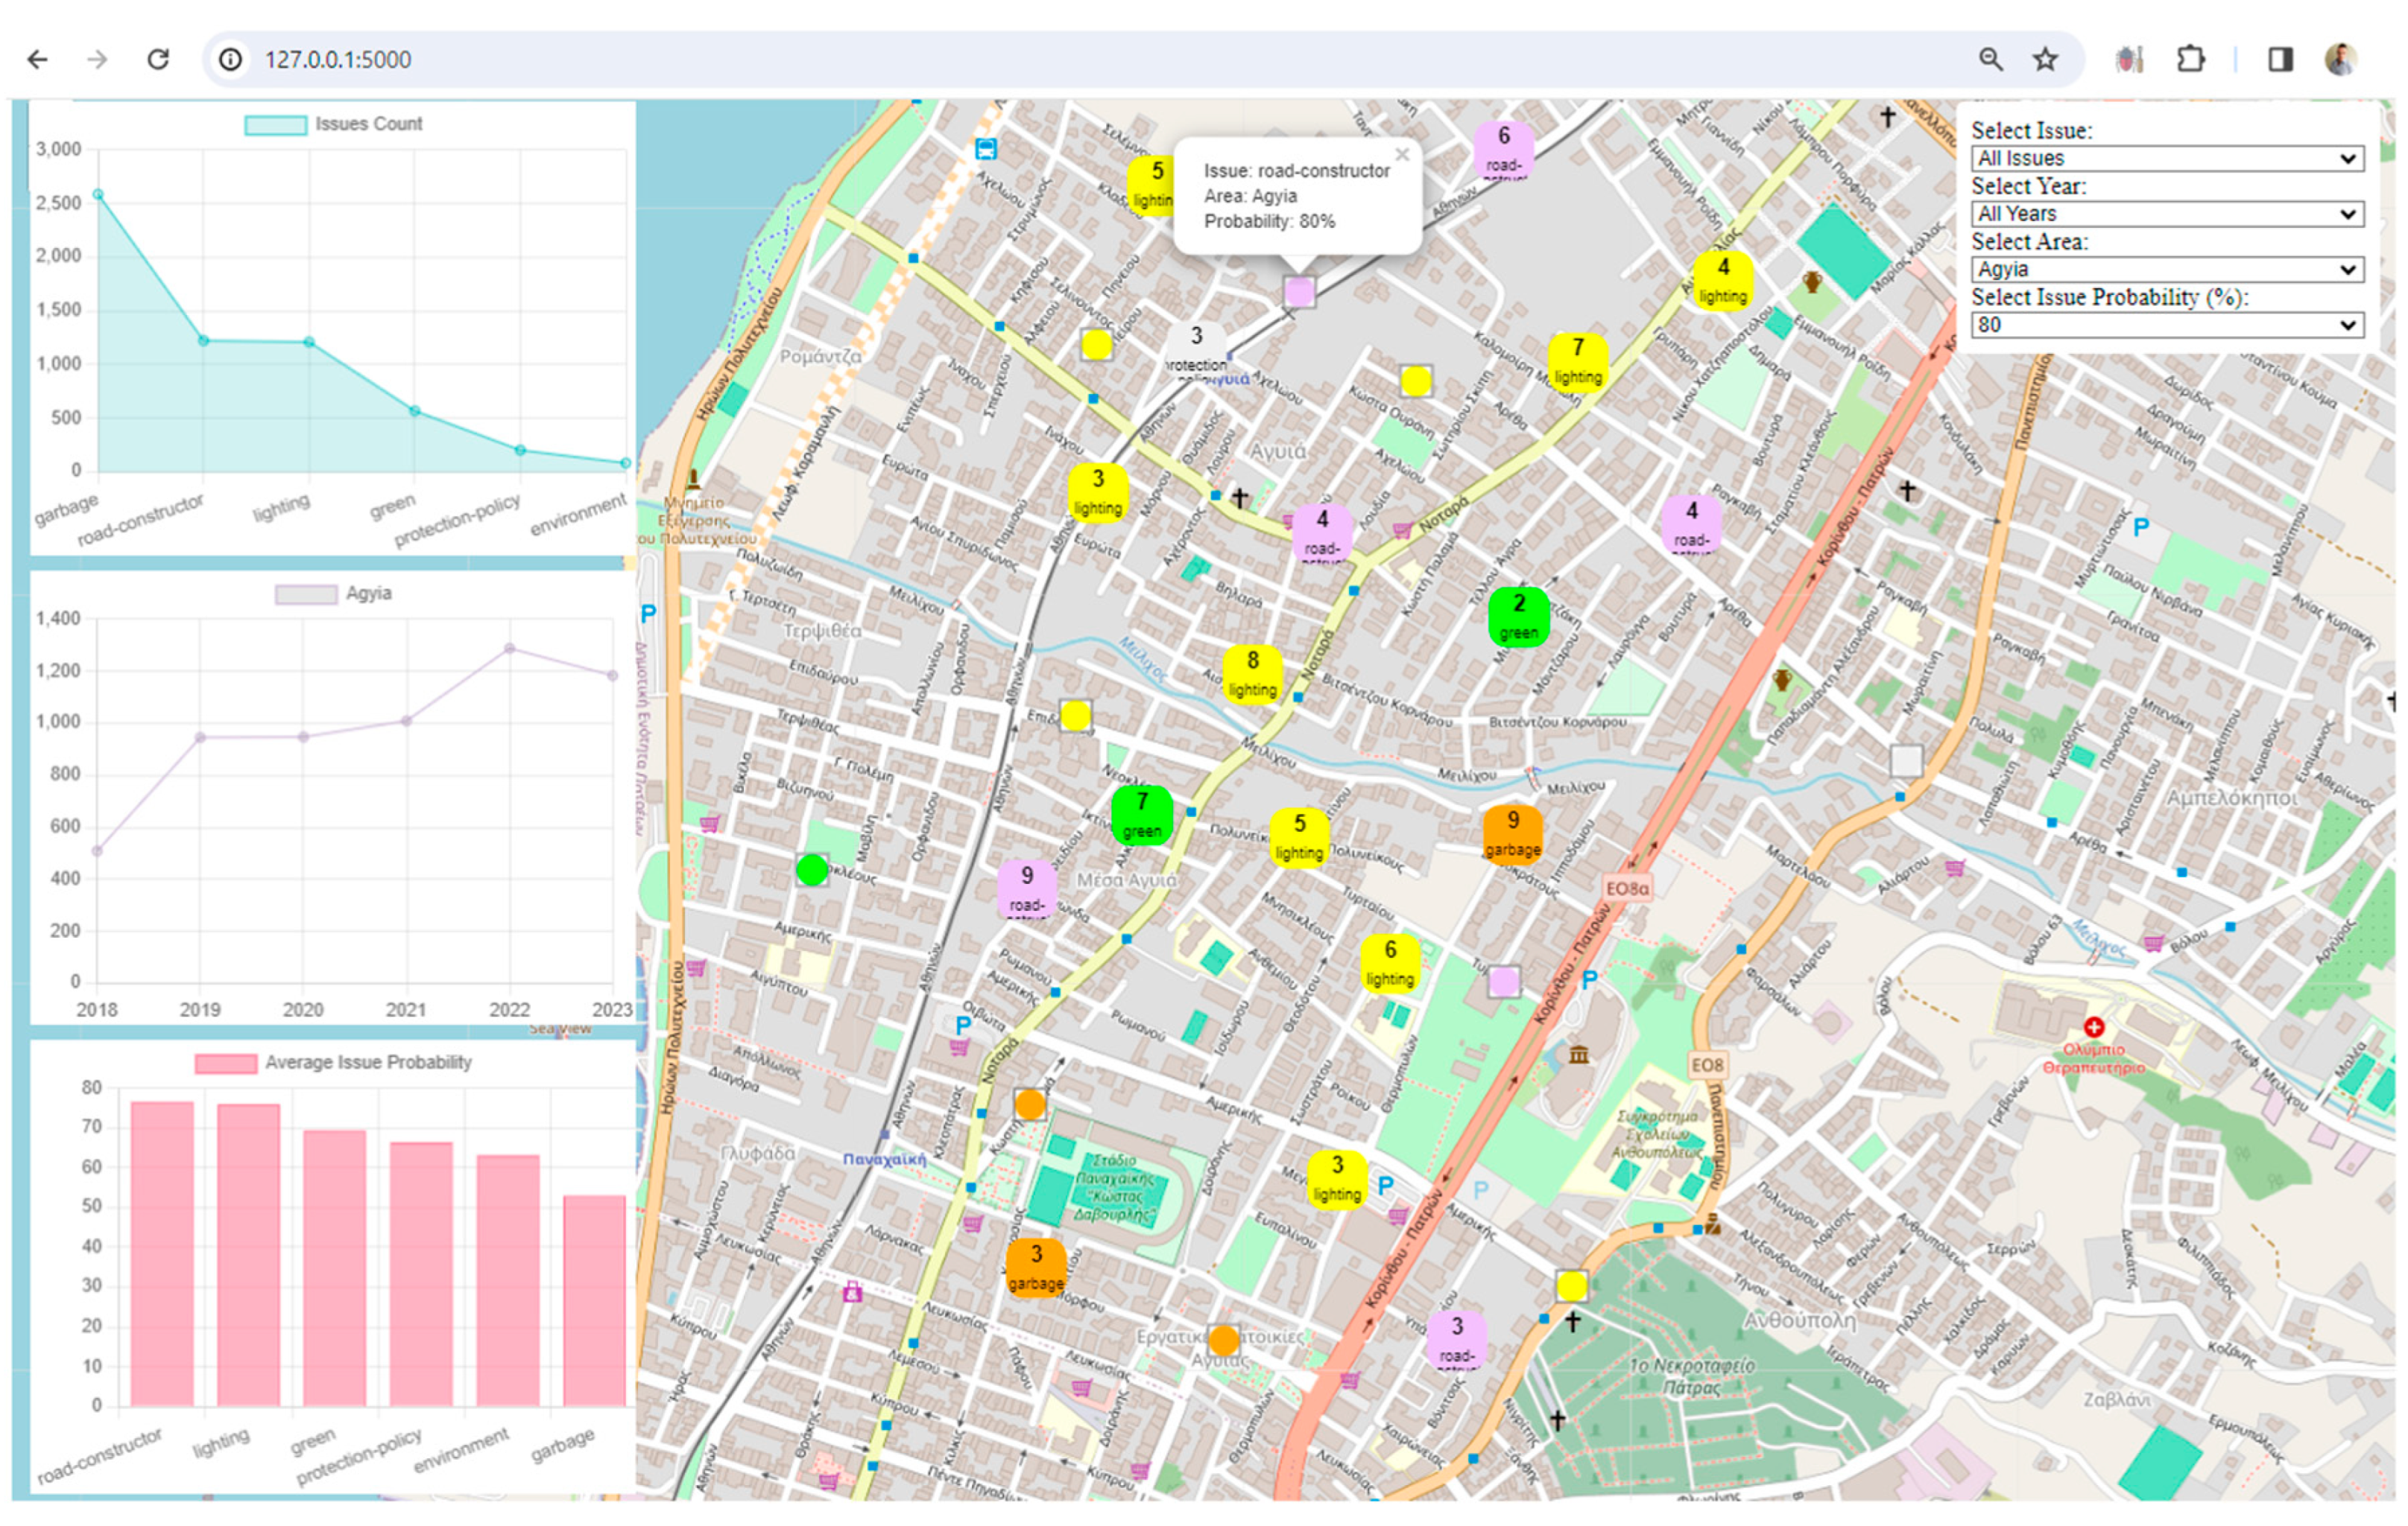Open the browser extensions puzzle icon
2408x1526 pixels.
[x=2190, y=60]
